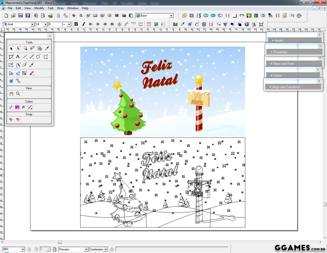The image size is (327, 253).
Task: Select the Ellipse tool
Action: click(38, 57)
